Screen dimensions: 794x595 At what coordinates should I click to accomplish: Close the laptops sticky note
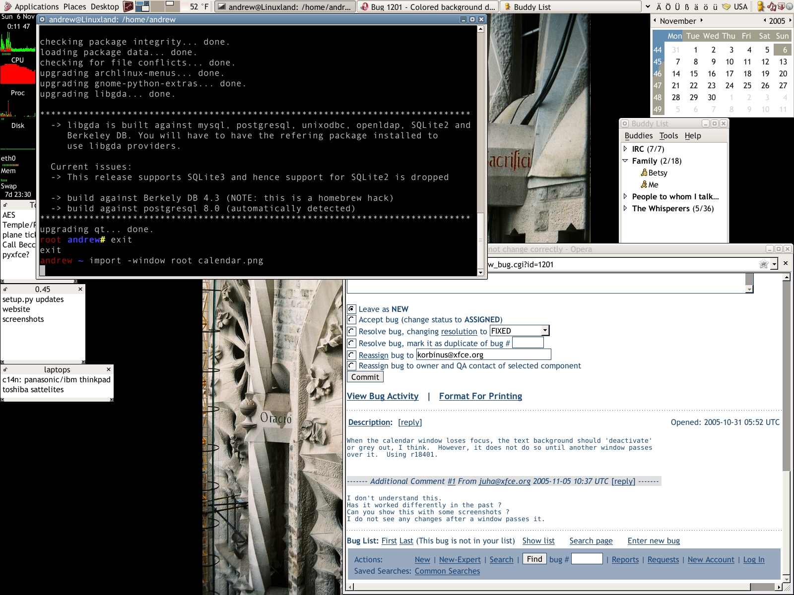[109, 369]
